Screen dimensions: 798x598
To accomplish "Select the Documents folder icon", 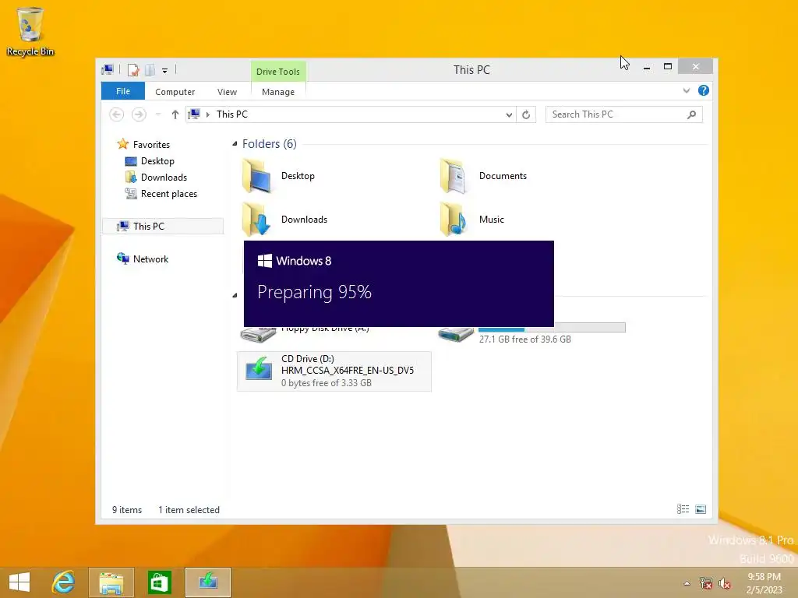I will (454, 176).
